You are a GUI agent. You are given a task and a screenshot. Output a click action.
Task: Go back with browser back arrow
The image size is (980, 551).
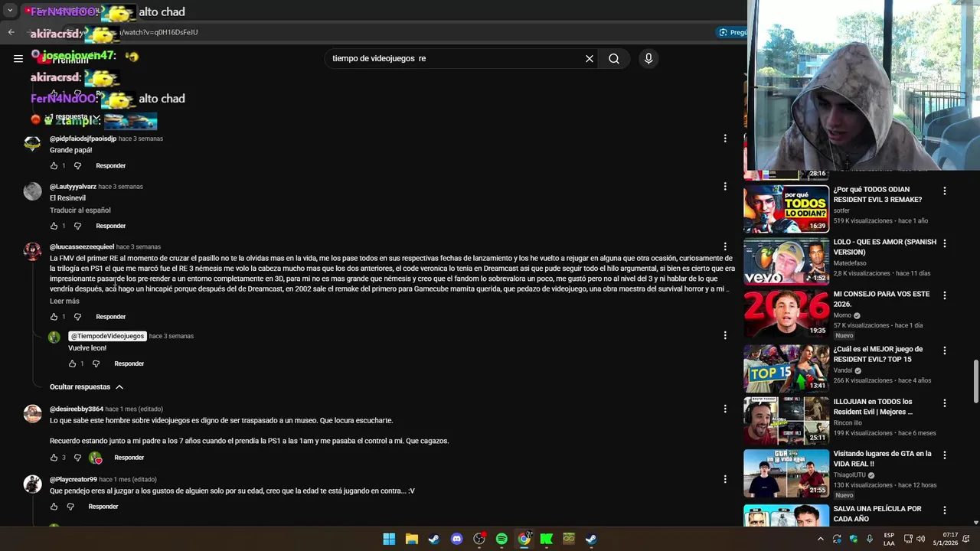pyautogui.click(x=11, y=32)
